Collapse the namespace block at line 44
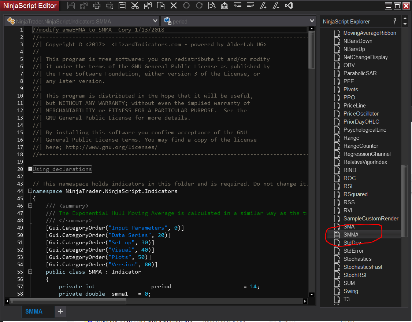The image size is (412, 322). point(30,191)
